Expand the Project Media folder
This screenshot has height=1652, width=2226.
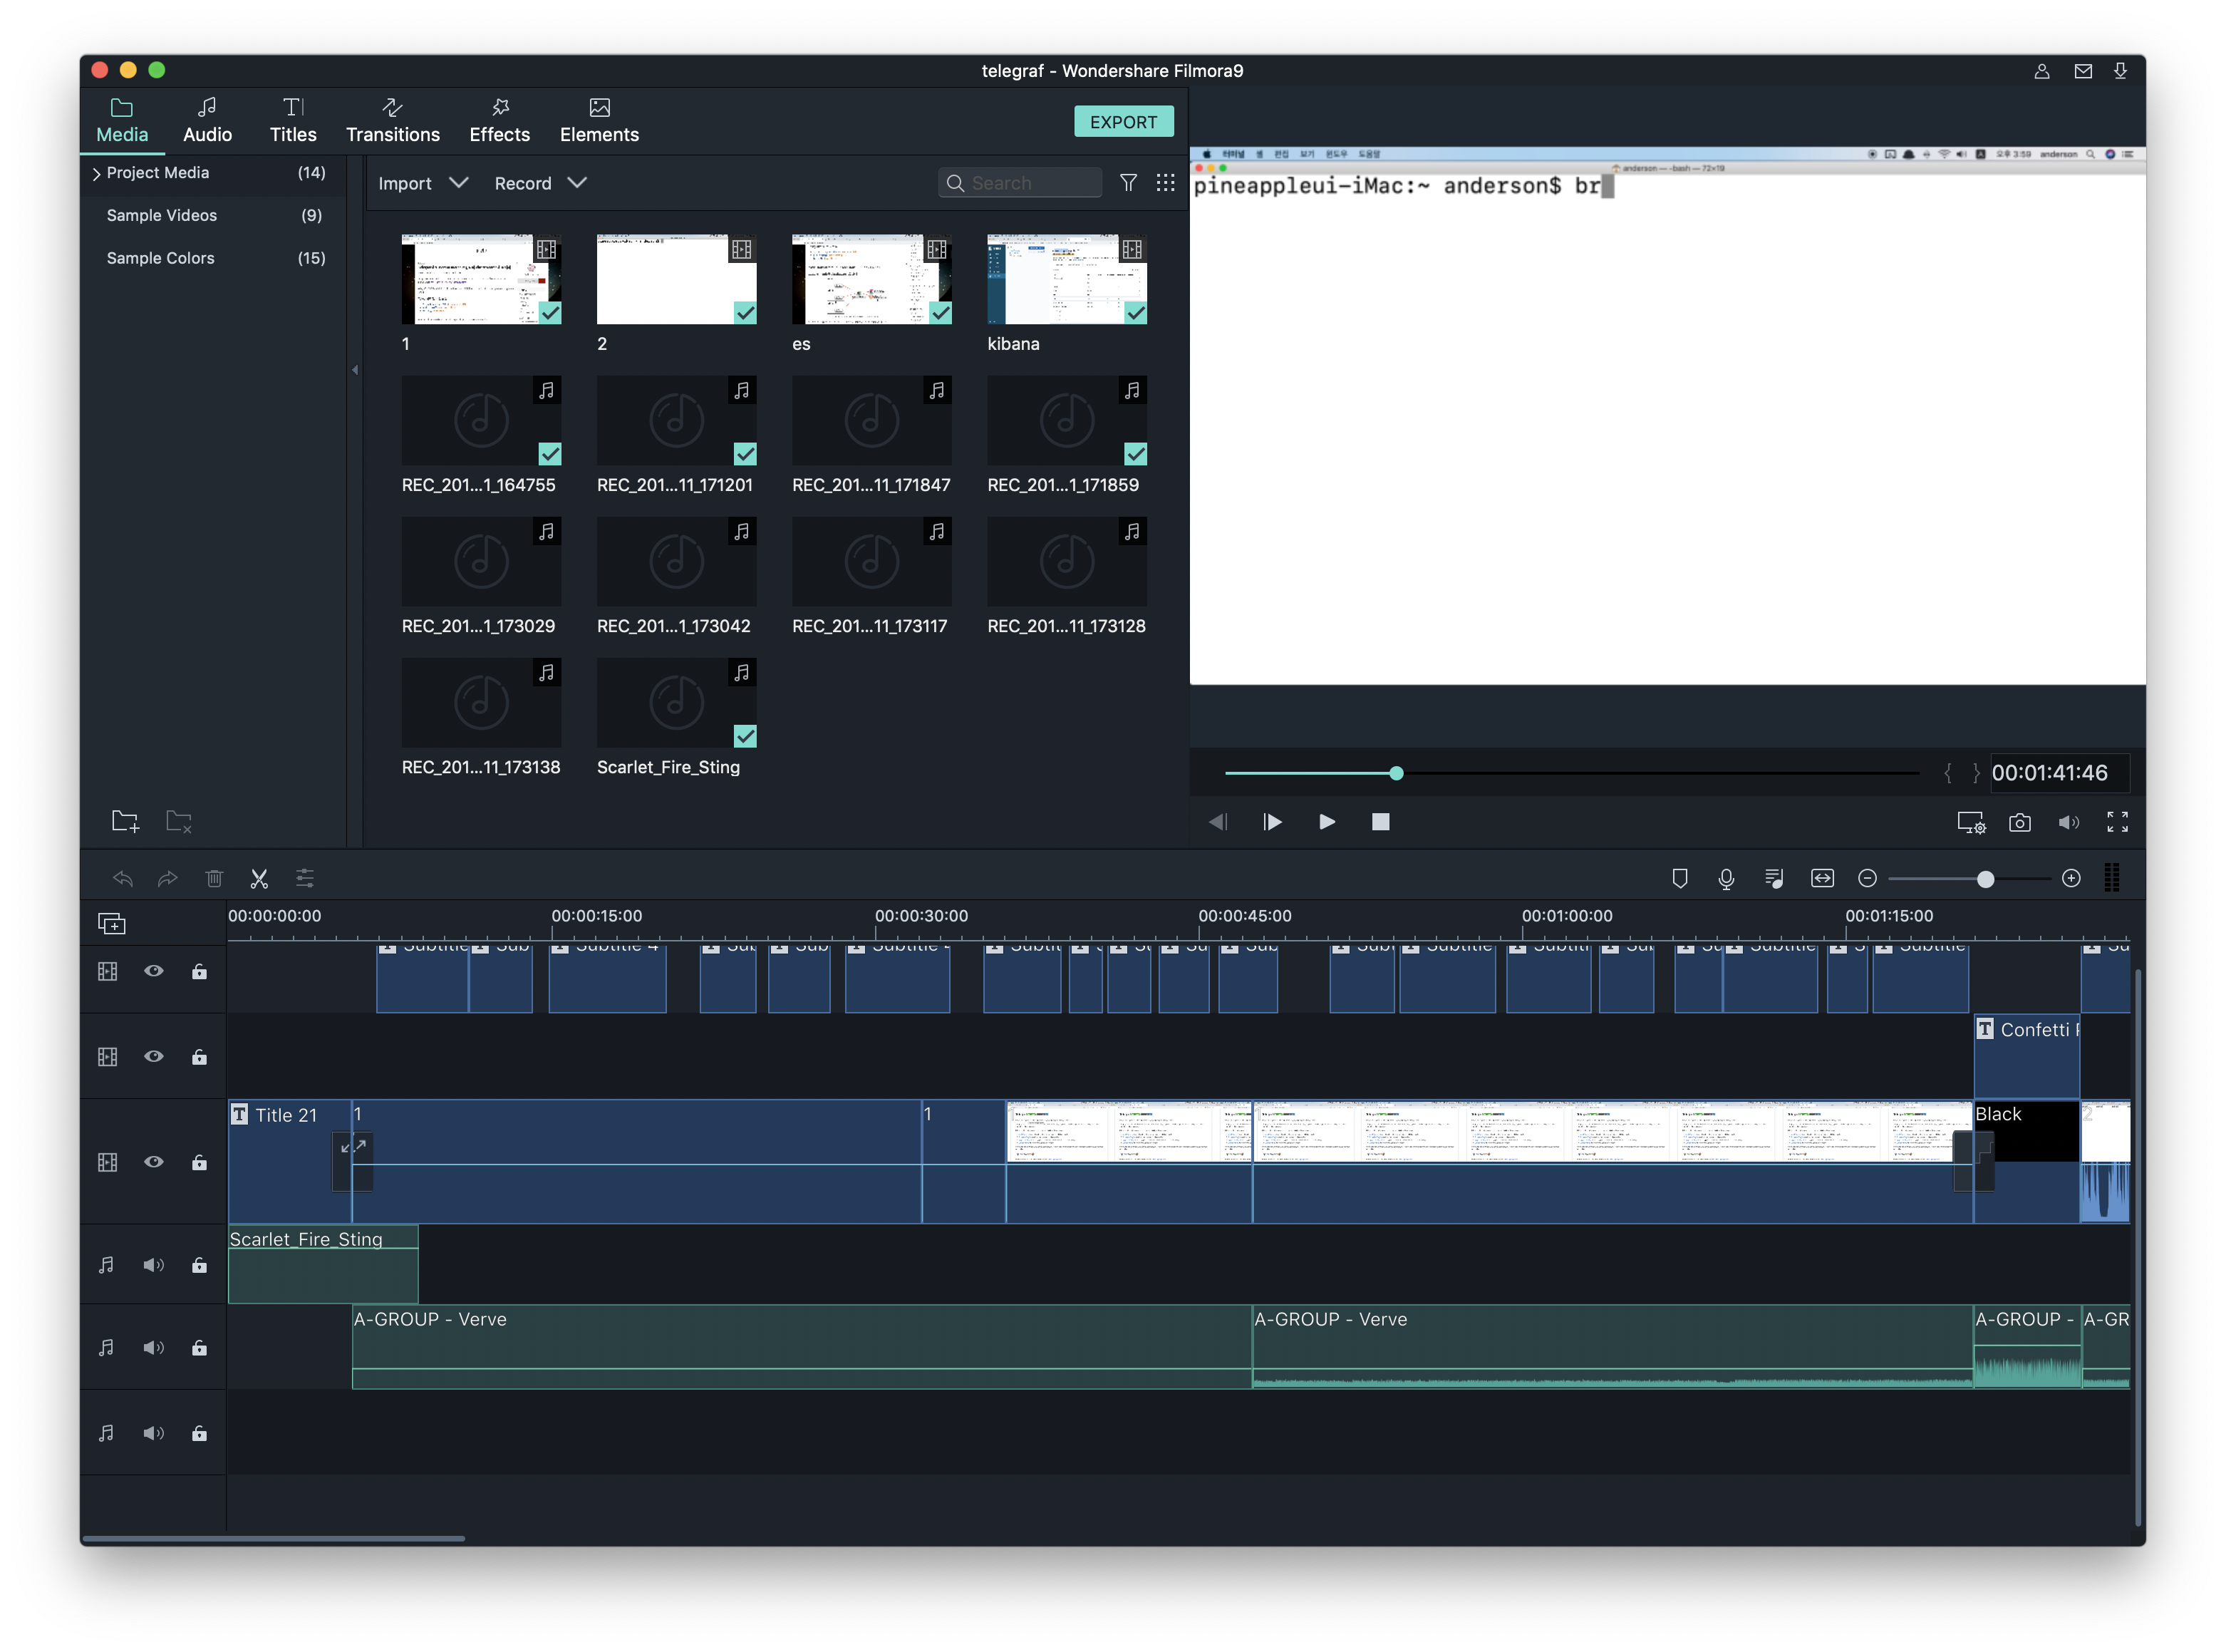pos(97,174)
